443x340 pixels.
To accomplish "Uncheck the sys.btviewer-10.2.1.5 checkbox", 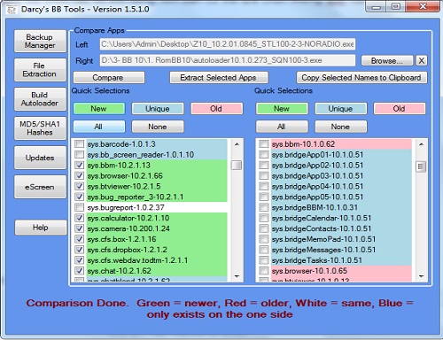I will coord(79,186).
